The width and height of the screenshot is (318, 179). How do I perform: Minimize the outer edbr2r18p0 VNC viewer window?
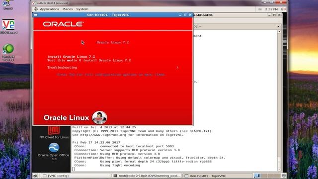264,2
